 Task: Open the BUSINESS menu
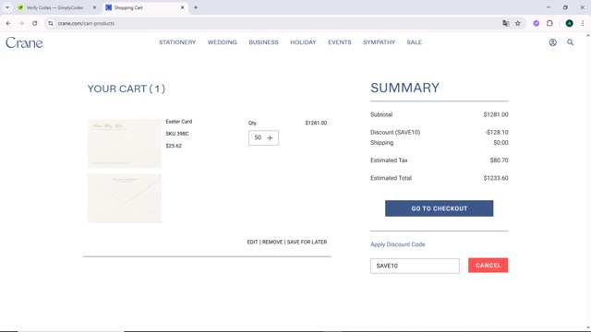[263, 42]
